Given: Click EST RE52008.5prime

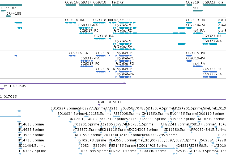Looking at the screenshot, I should (x=127, y=114).
